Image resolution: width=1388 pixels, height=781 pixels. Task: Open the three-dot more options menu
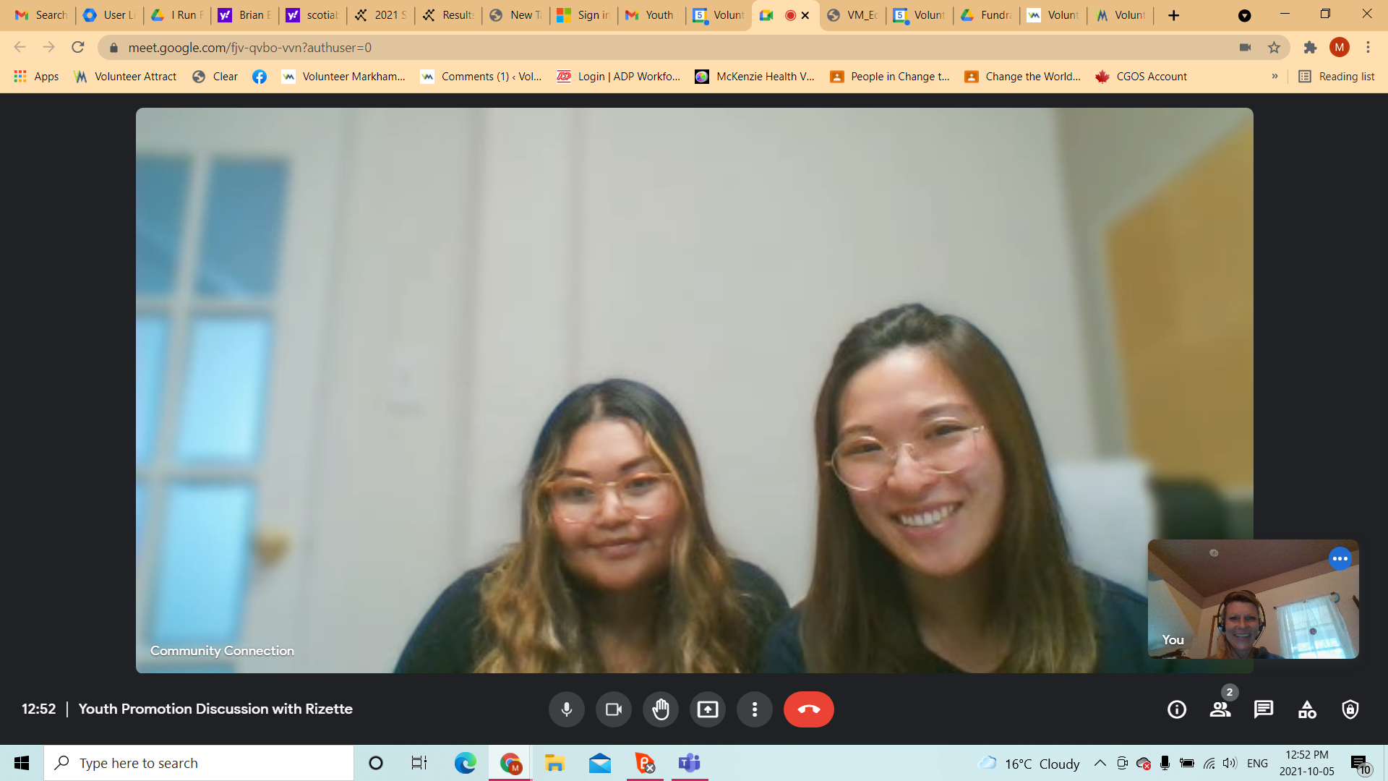755,709
